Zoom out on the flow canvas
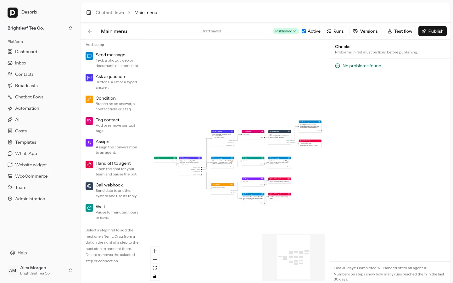Screen dimensions: 453x283 tap(155, 259)
